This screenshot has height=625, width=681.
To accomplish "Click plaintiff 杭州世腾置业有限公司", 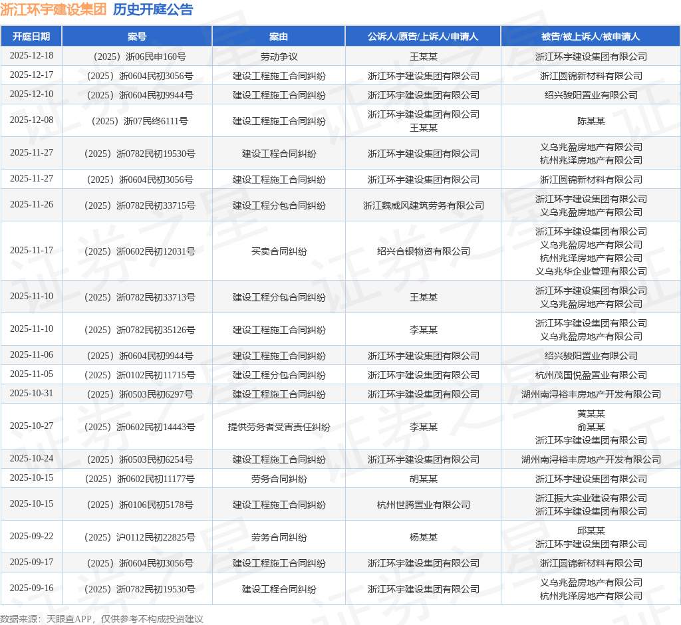I will point(424,505).
